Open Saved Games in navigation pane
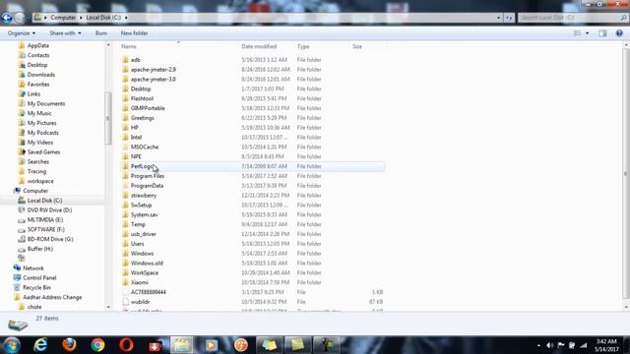Screen dimensions: 630x354 click(x=43, y=152)
